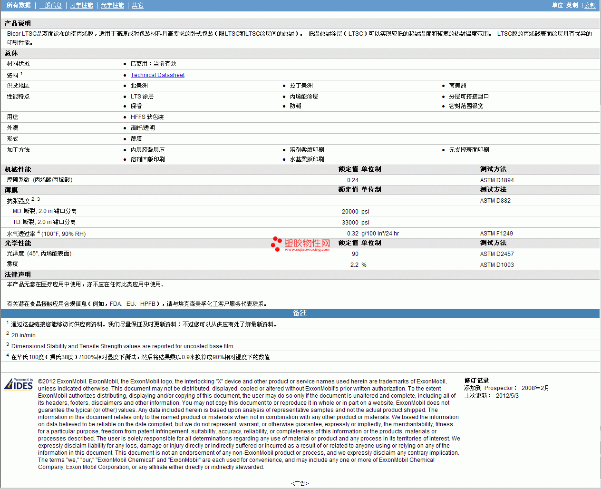Viewport: 601px width, 489px height.
Task: Click the 性能特点 row label
Action: tap(18, 97)
